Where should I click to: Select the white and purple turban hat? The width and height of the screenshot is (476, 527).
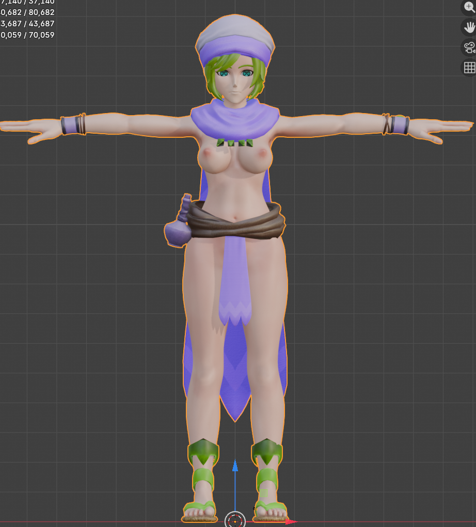[x=235, y=40]
